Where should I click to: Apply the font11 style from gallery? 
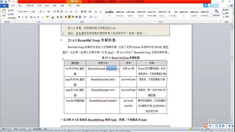pyautogui.click(x=130, y=13)
